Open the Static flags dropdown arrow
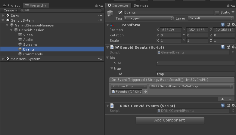The image size is (236, 135). click(233, 12)
